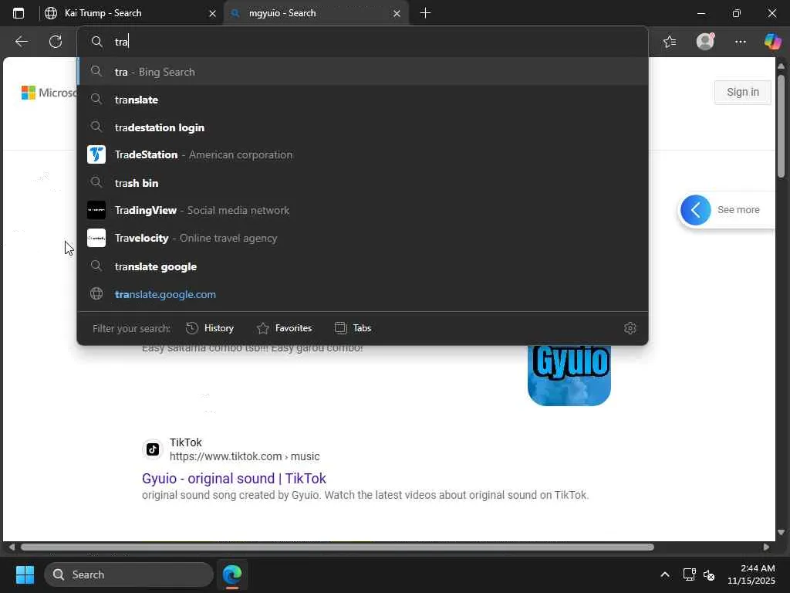790x593 pixels.
Task: Choose the 'tra - Bing Search' suggestion
Action: tap(363, 72)
